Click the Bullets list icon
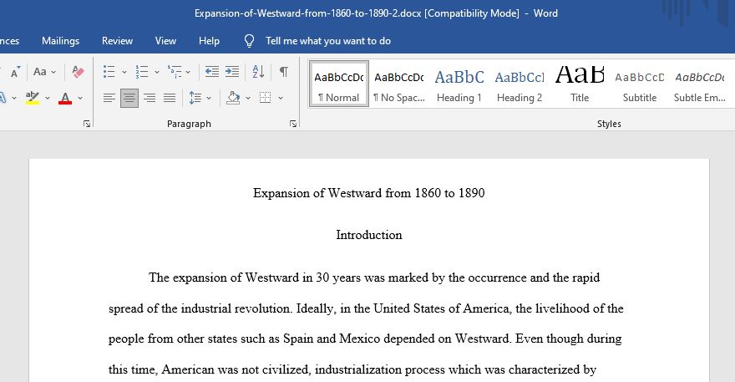The height and width of the screenshot is (382, 735). point(109,72)
